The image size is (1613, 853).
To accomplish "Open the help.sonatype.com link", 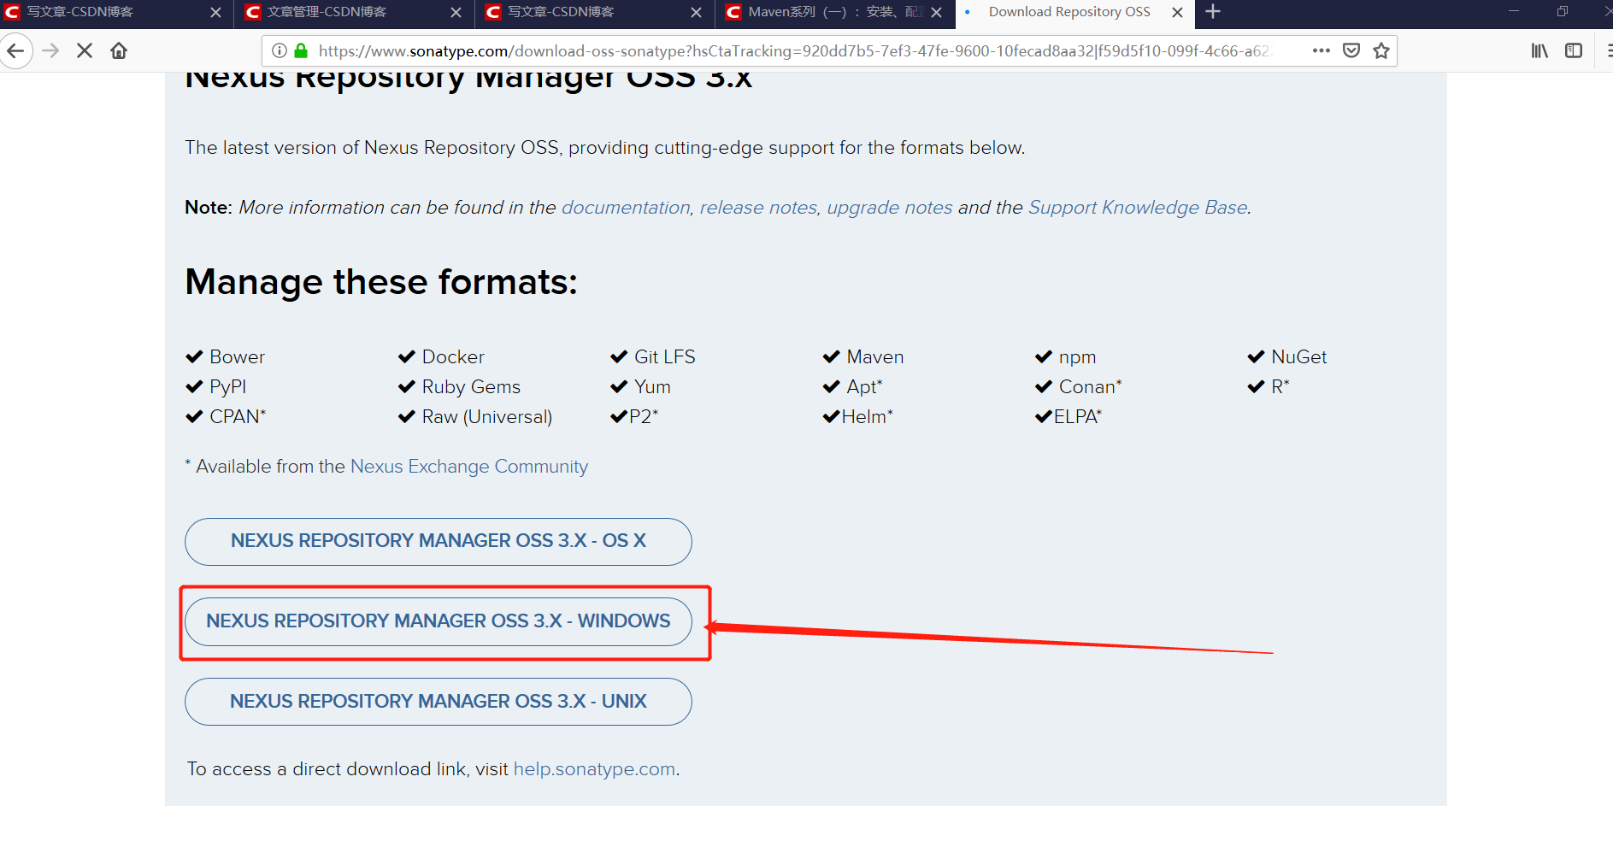I will point(593,768).
